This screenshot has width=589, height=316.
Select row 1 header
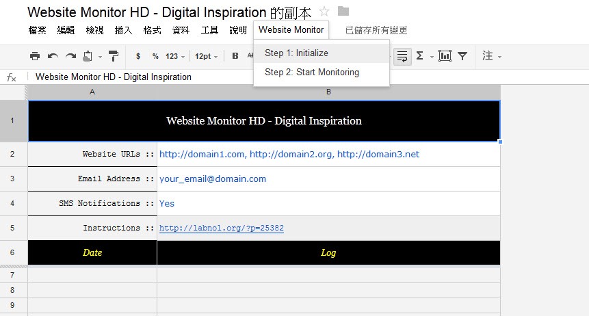(x=12, y=120)
